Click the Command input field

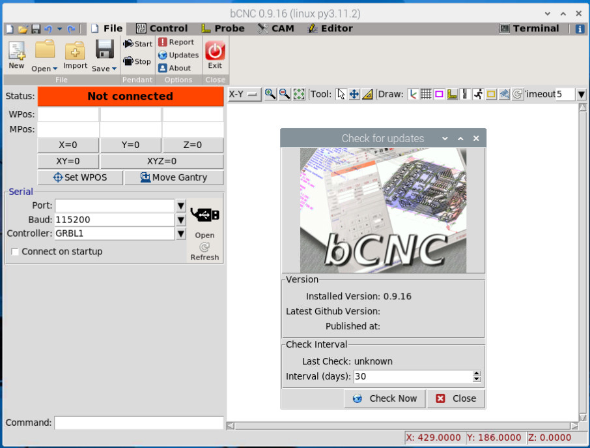139,423
